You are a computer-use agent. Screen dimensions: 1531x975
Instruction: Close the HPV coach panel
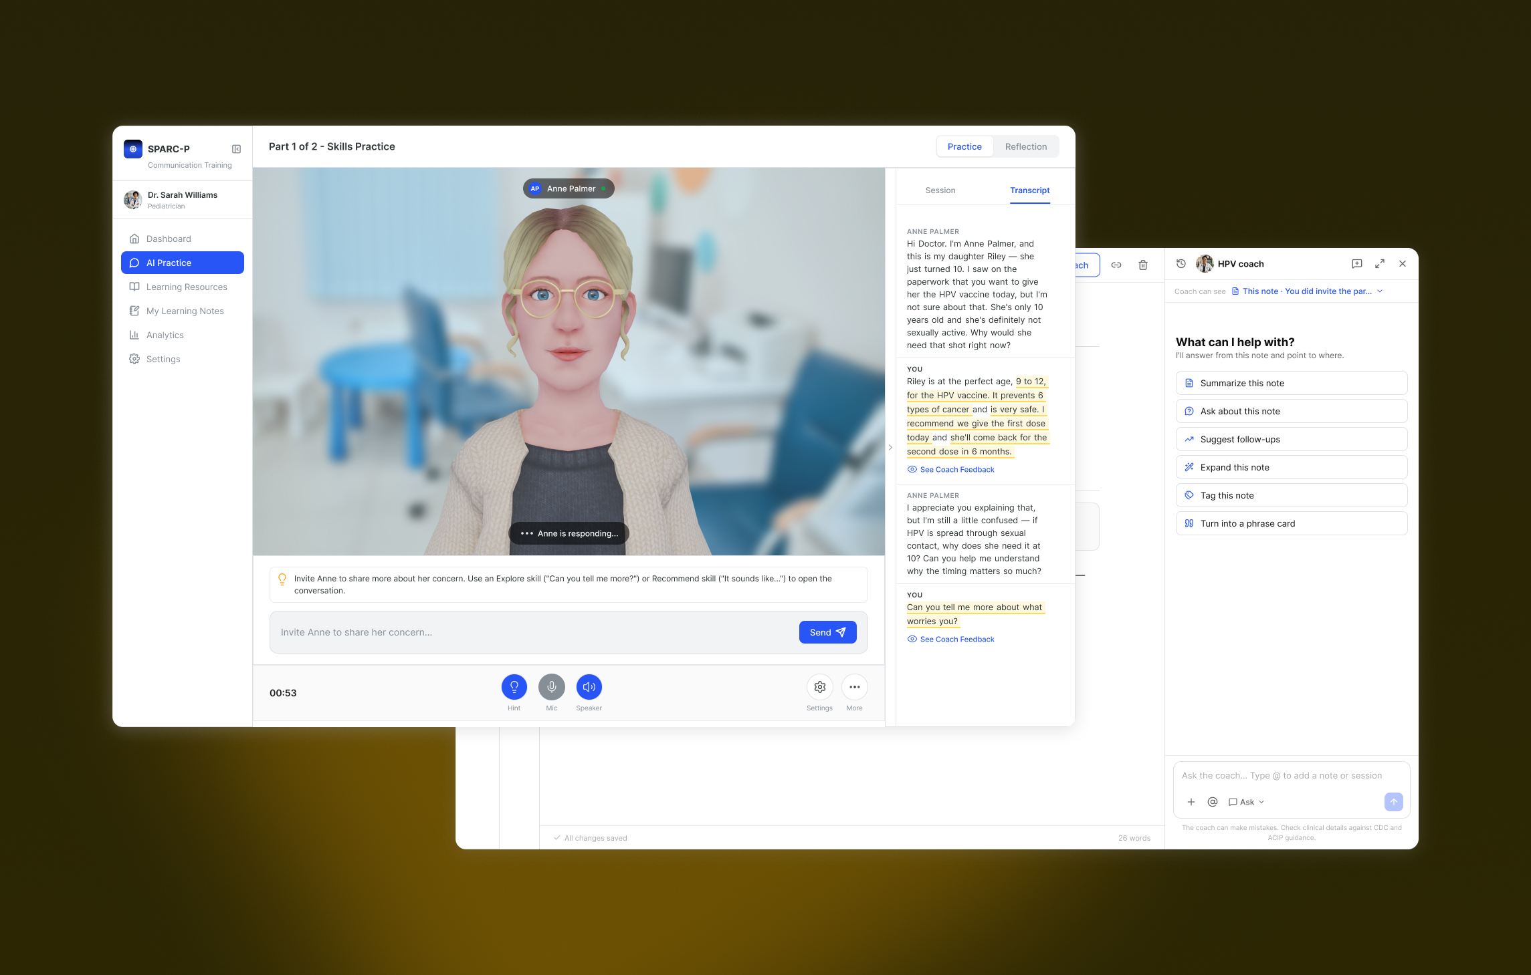pos(1402,264)
